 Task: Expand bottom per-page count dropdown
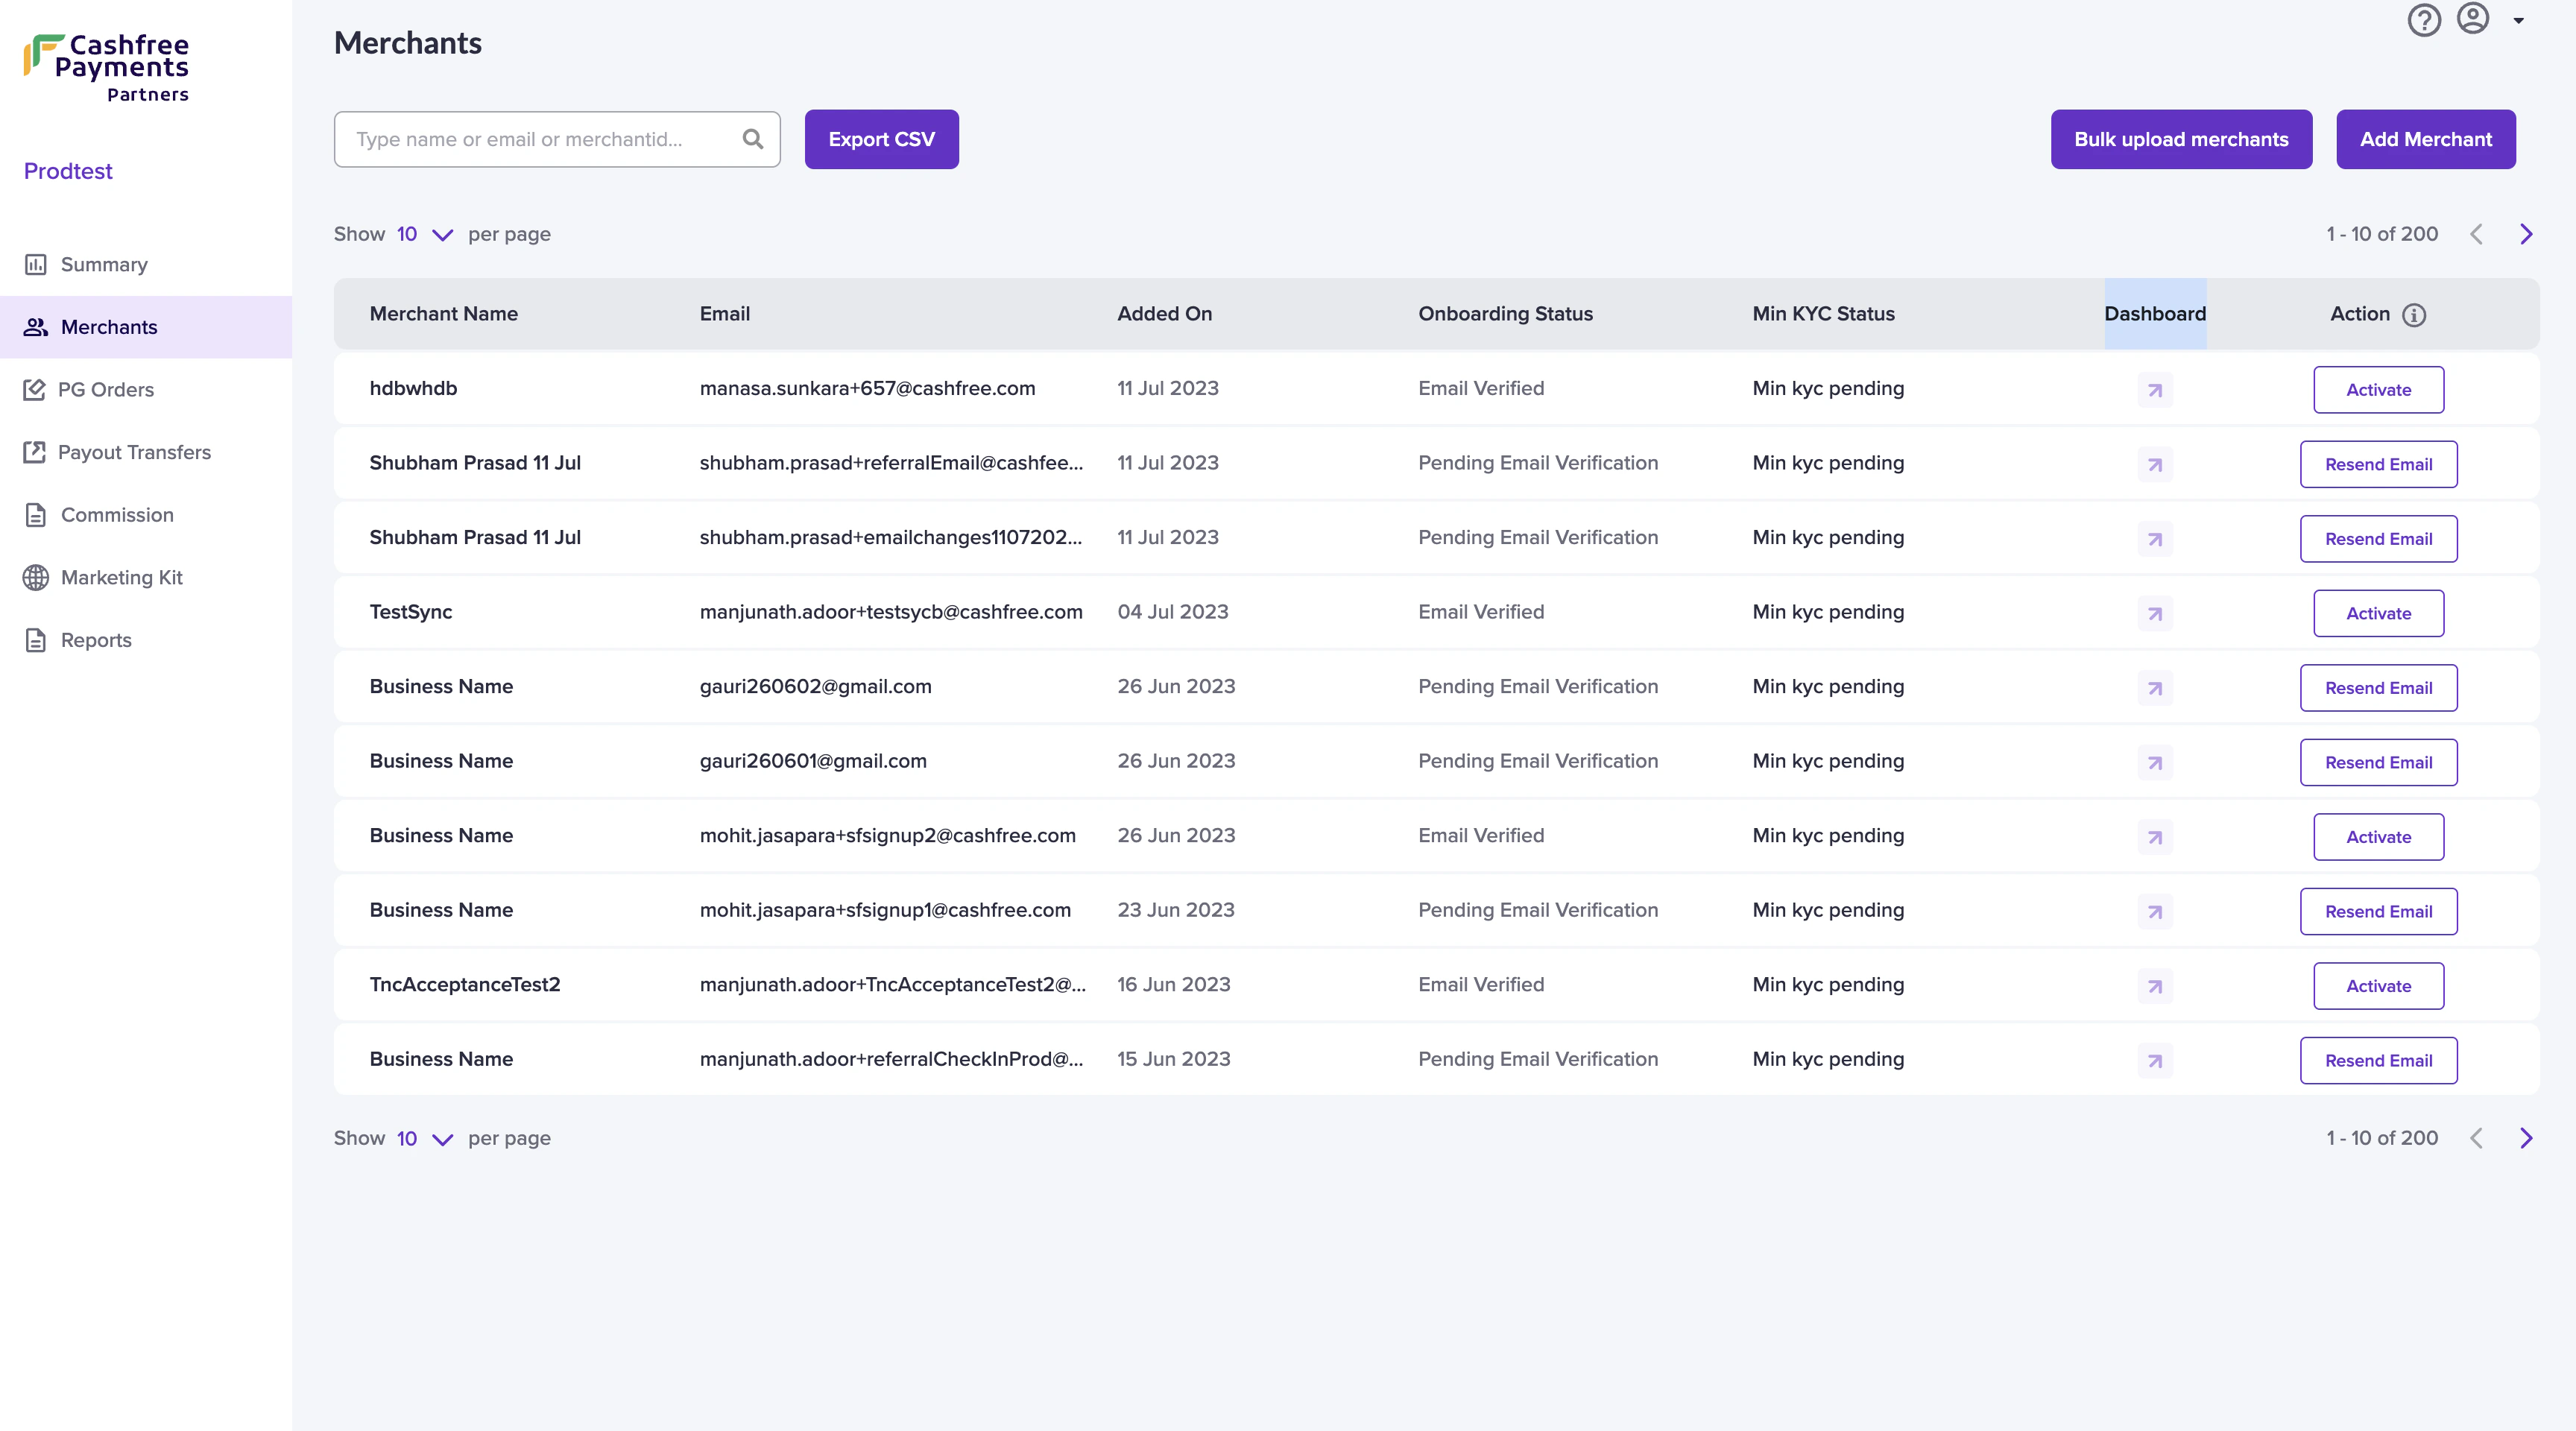pyautogui.click(x=441, y=1139)
